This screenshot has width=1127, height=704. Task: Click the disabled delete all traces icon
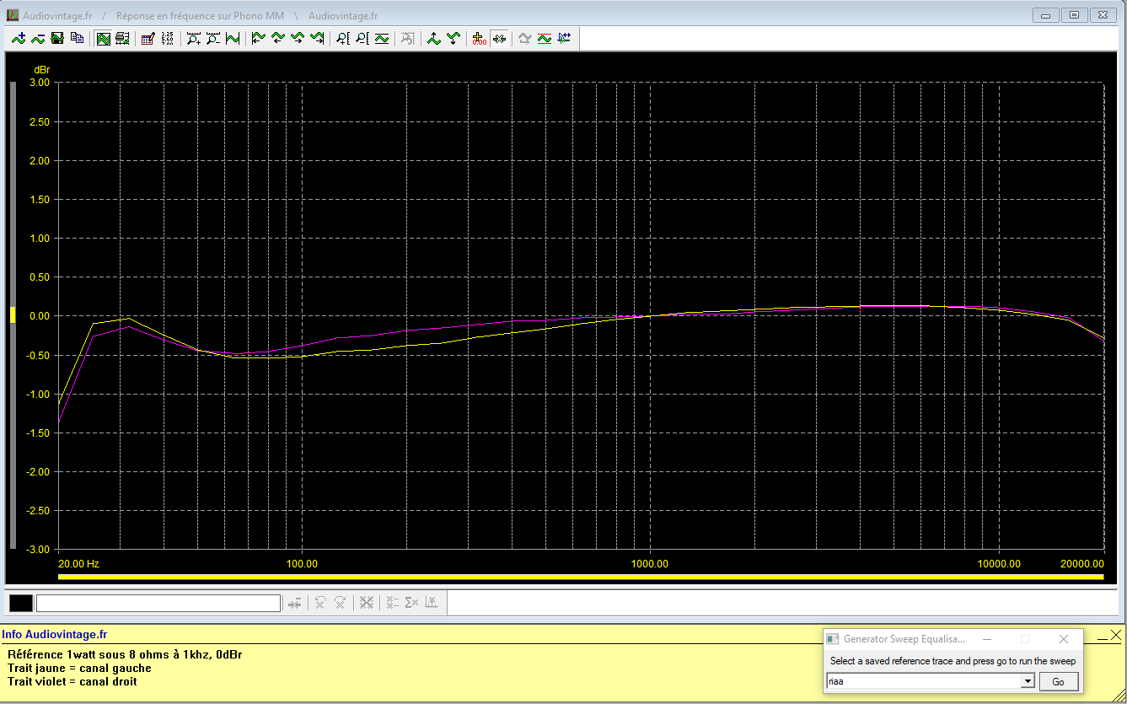click(x=366, y=603)
